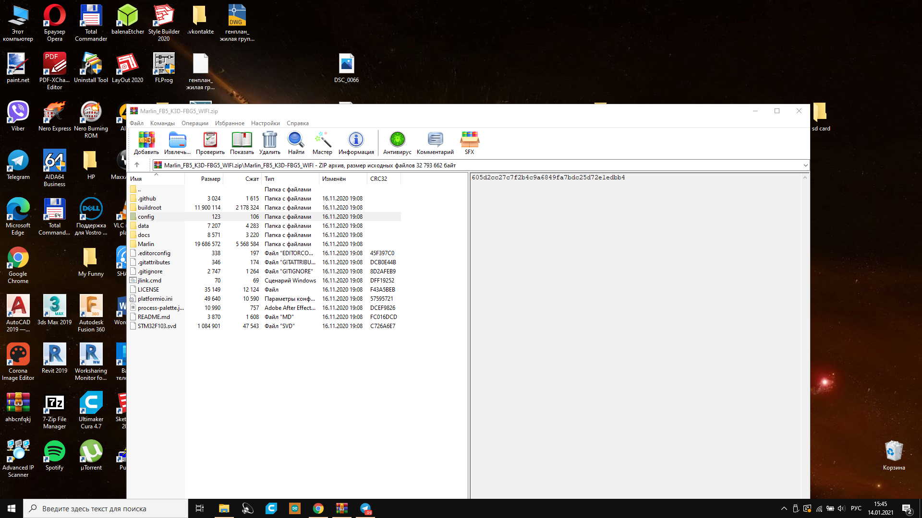The height and width of the screenshot is (518, 922).
Task: Select the process-palette.json file
Action: coord(264,308)
